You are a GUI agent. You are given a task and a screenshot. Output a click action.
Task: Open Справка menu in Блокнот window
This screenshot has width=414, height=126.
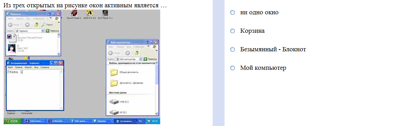[45, 67]
